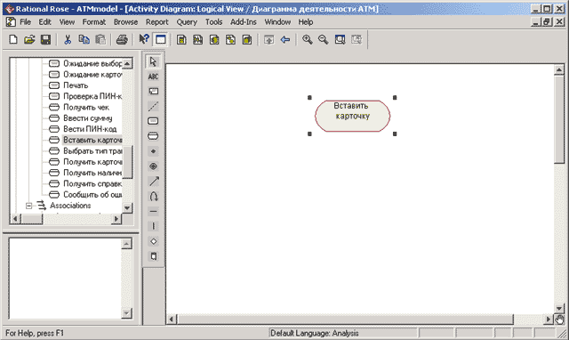Select 'Вставить карточку' tree item
The height and width of the screenshot is (340, 569).
pos(92,140)
